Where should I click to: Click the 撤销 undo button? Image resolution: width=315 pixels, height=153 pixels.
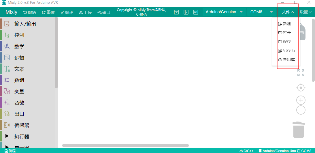(30, 12)
